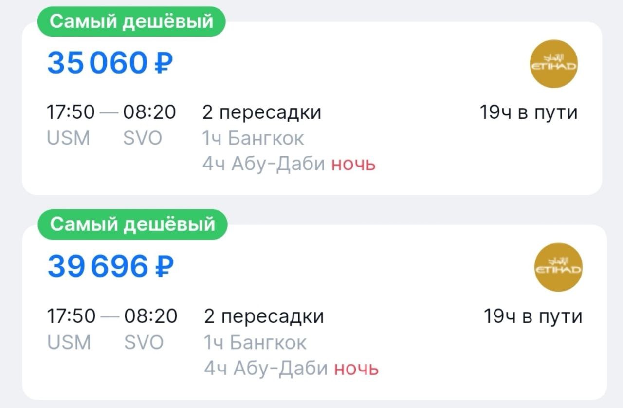Tap the SVO airport code on the 39 696 ₽ ticket

point(144,343)
